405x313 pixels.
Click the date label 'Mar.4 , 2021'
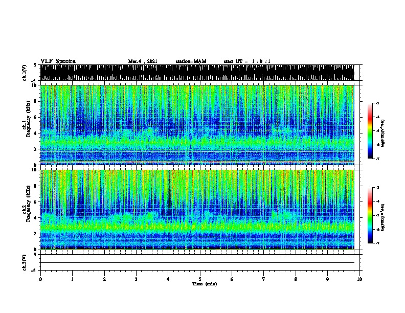143,61
